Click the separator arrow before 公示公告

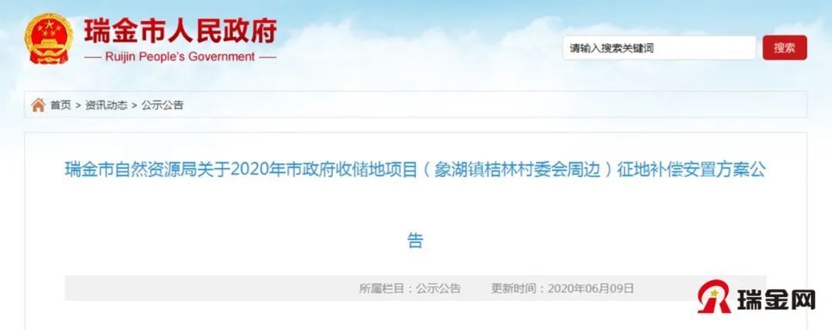134,105
